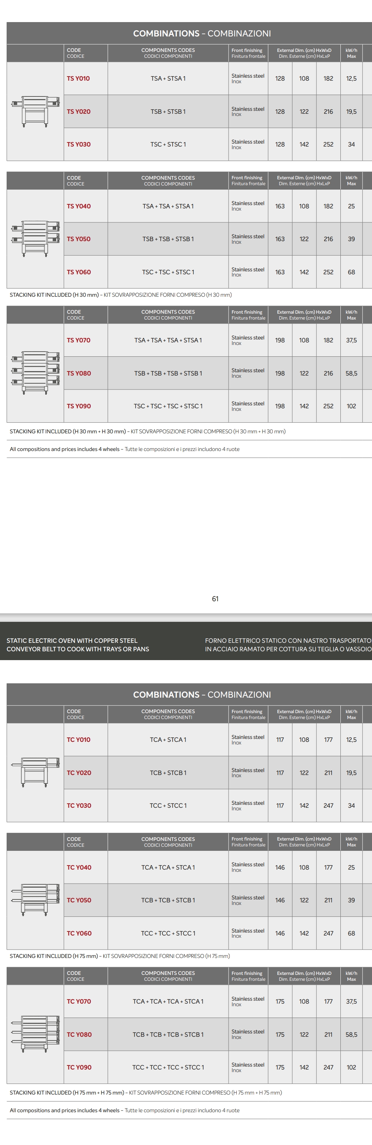Click components text TSA + TSA + STSA 1
Image resolution: width=372 pixels, height=1145 pixels.
coord(168,206)
